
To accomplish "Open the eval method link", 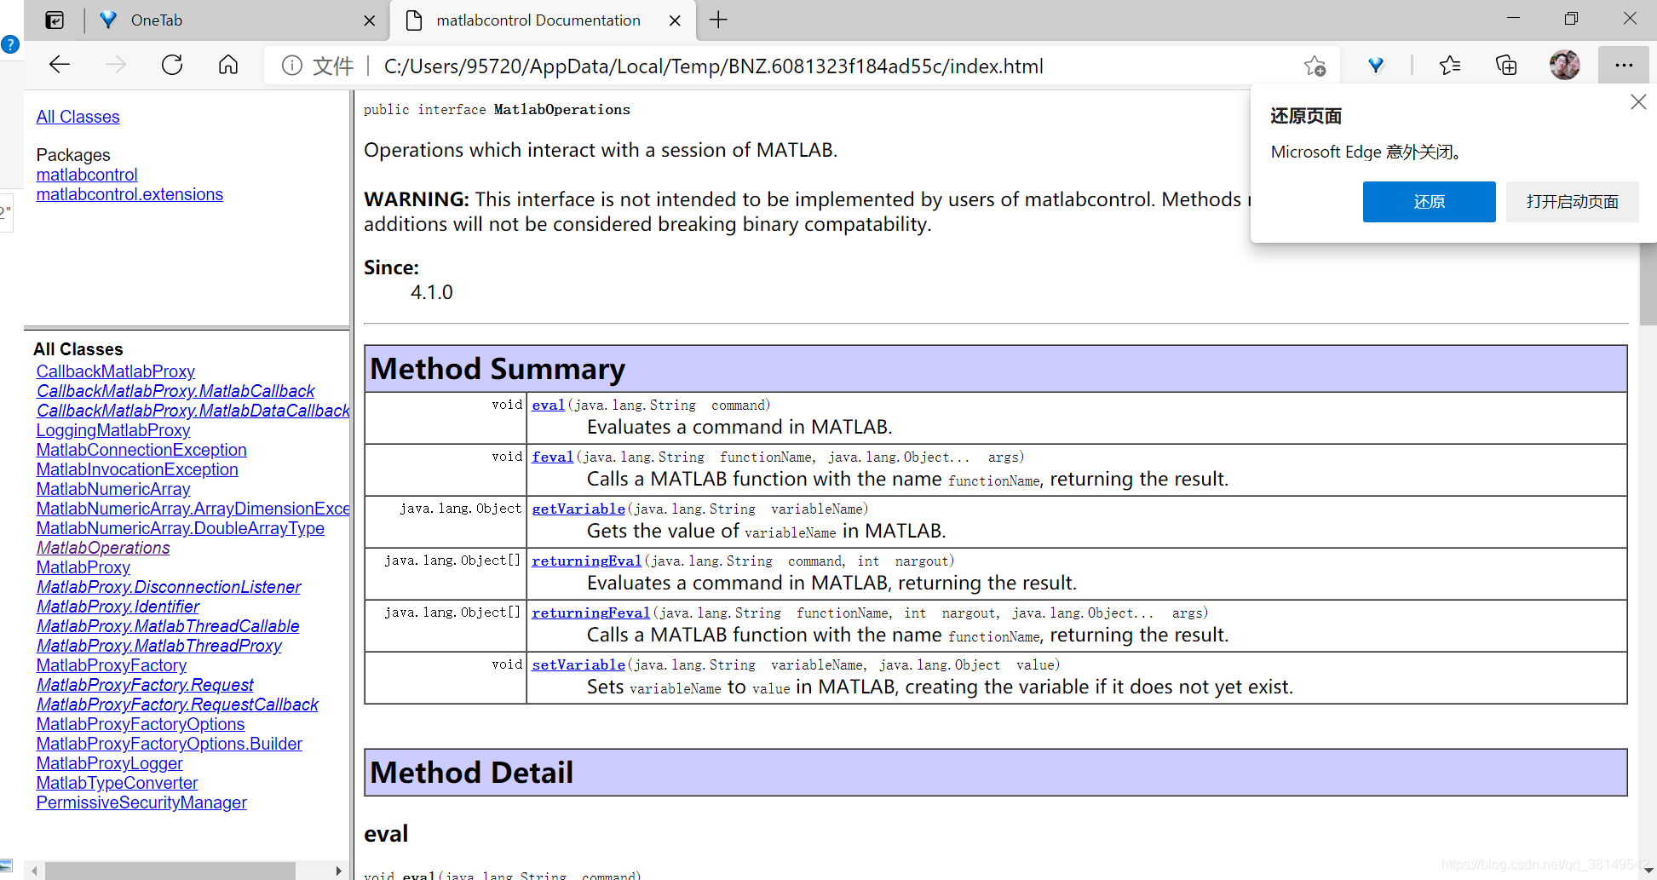I will 548,405.
